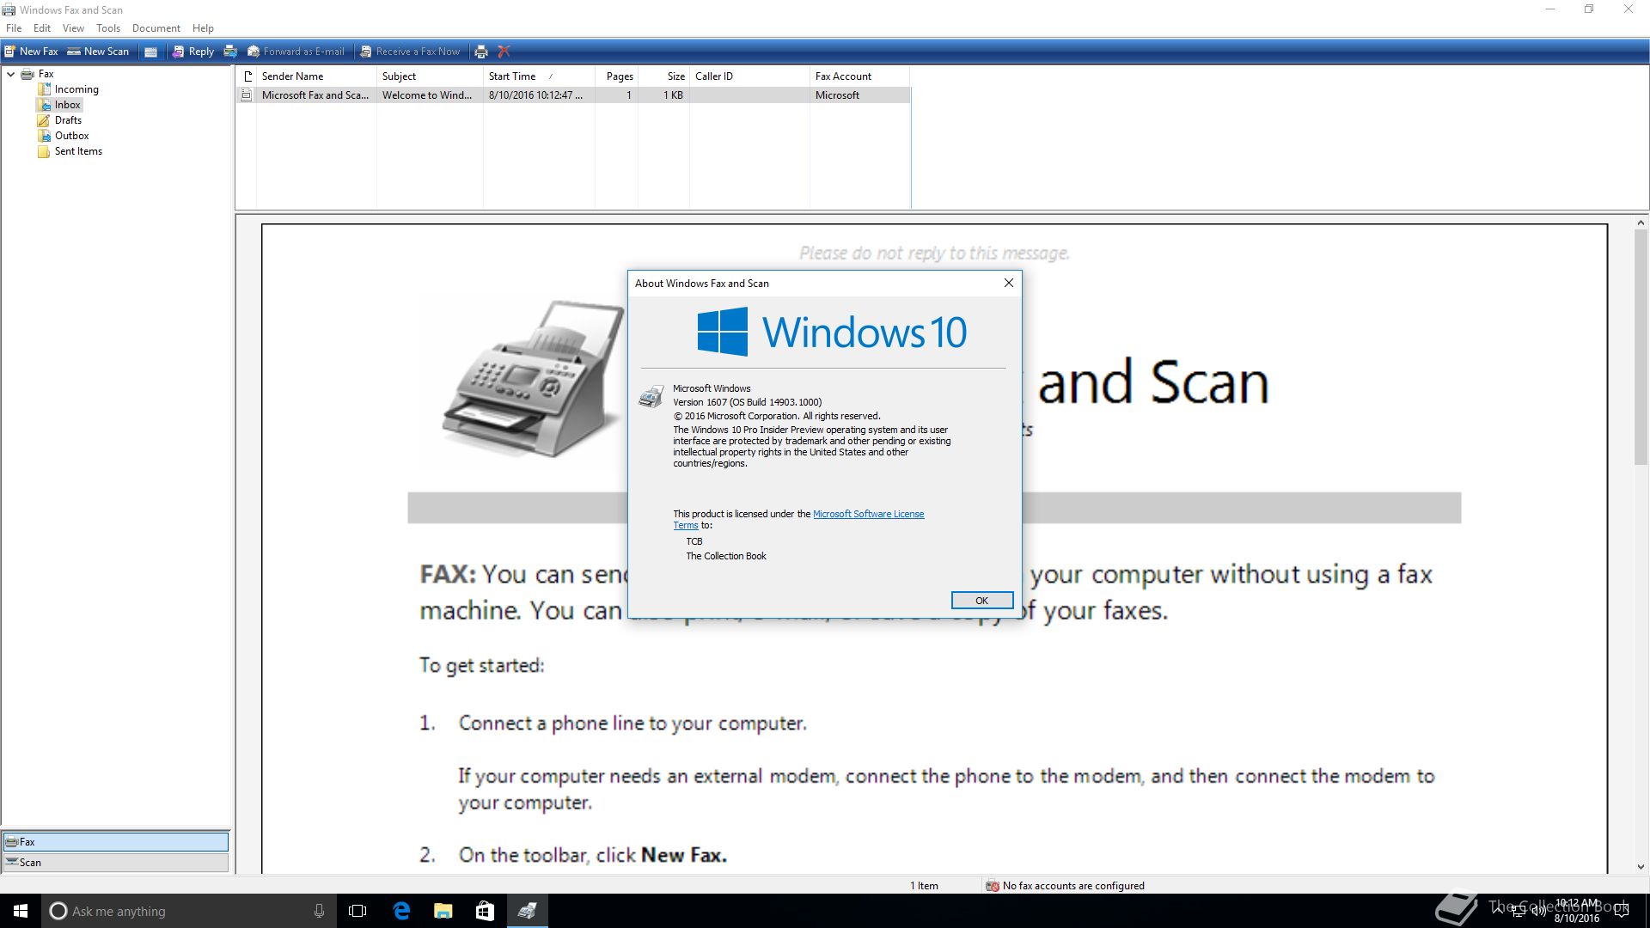Switch to the Scan view at the bottom left
The image size is (1650, 928).
[x=116, y=863]
